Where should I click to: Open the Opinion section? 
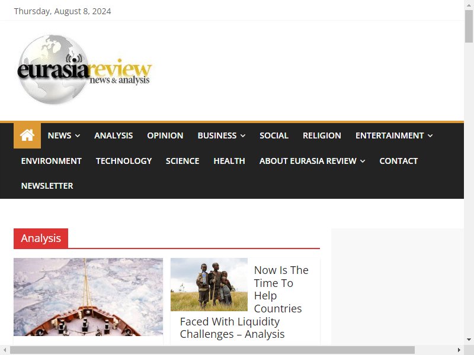tap(165, 135)
